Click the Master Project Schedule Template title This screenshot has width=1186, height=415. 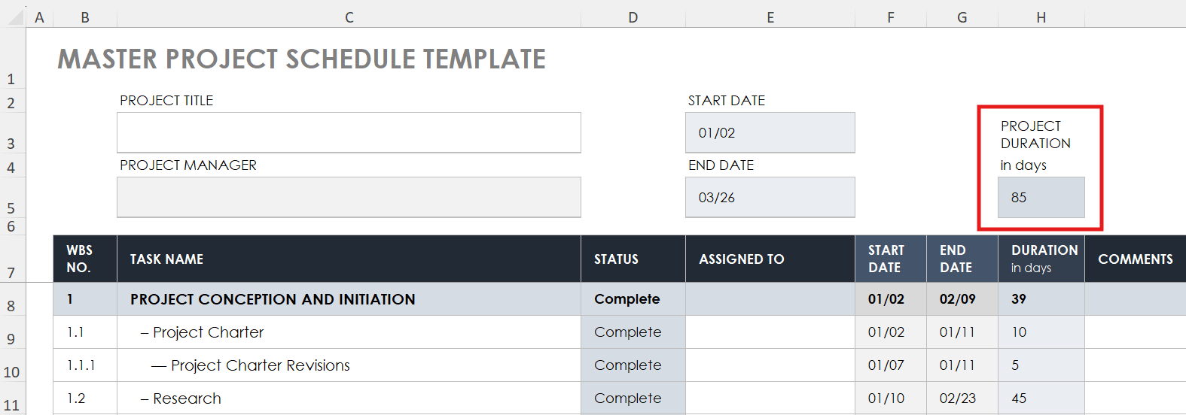(301, 59)
